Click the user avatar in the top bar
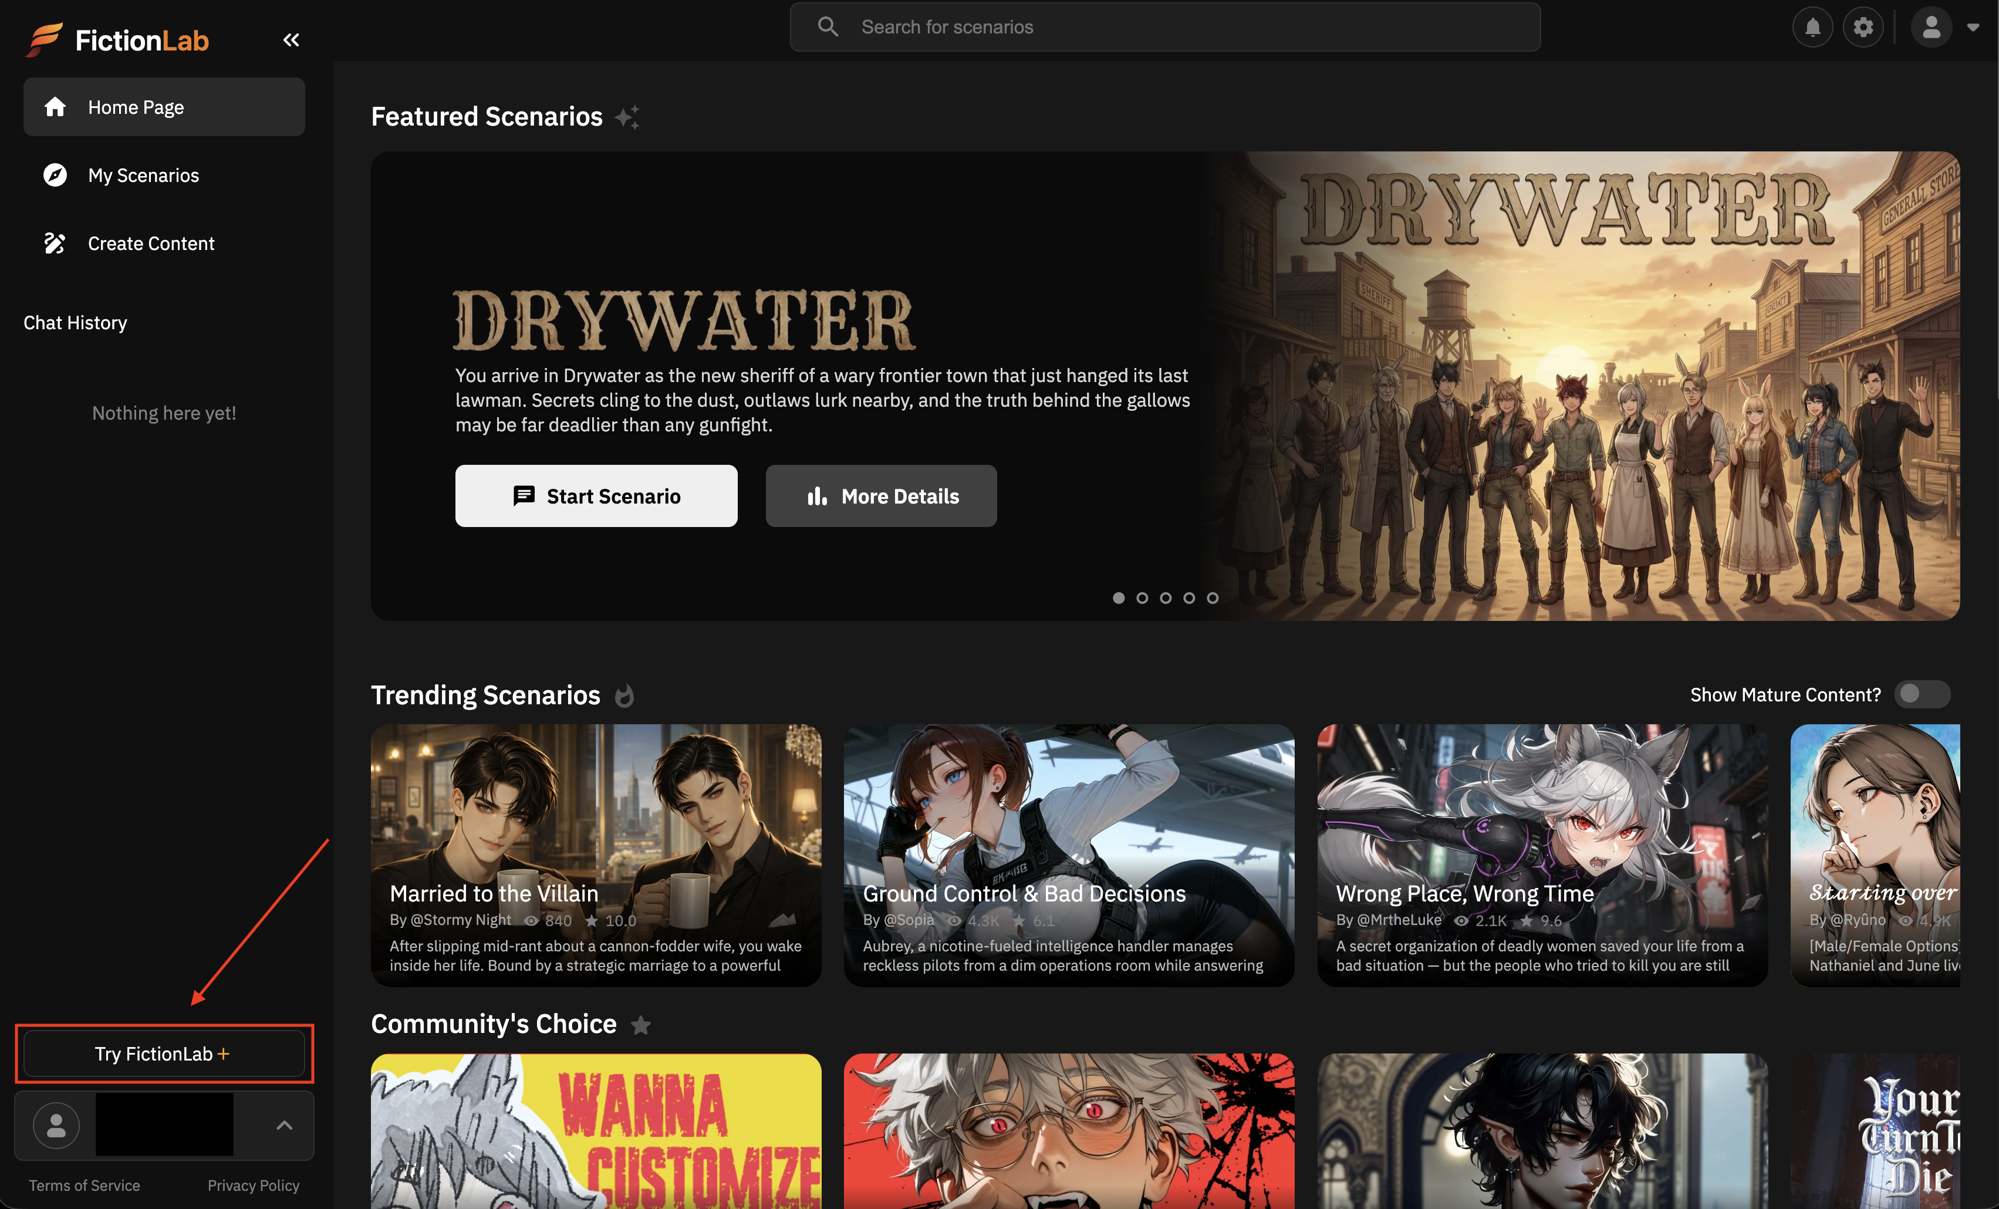This screenshot has width=1999, height=1209. click(x=1931, y=28)
